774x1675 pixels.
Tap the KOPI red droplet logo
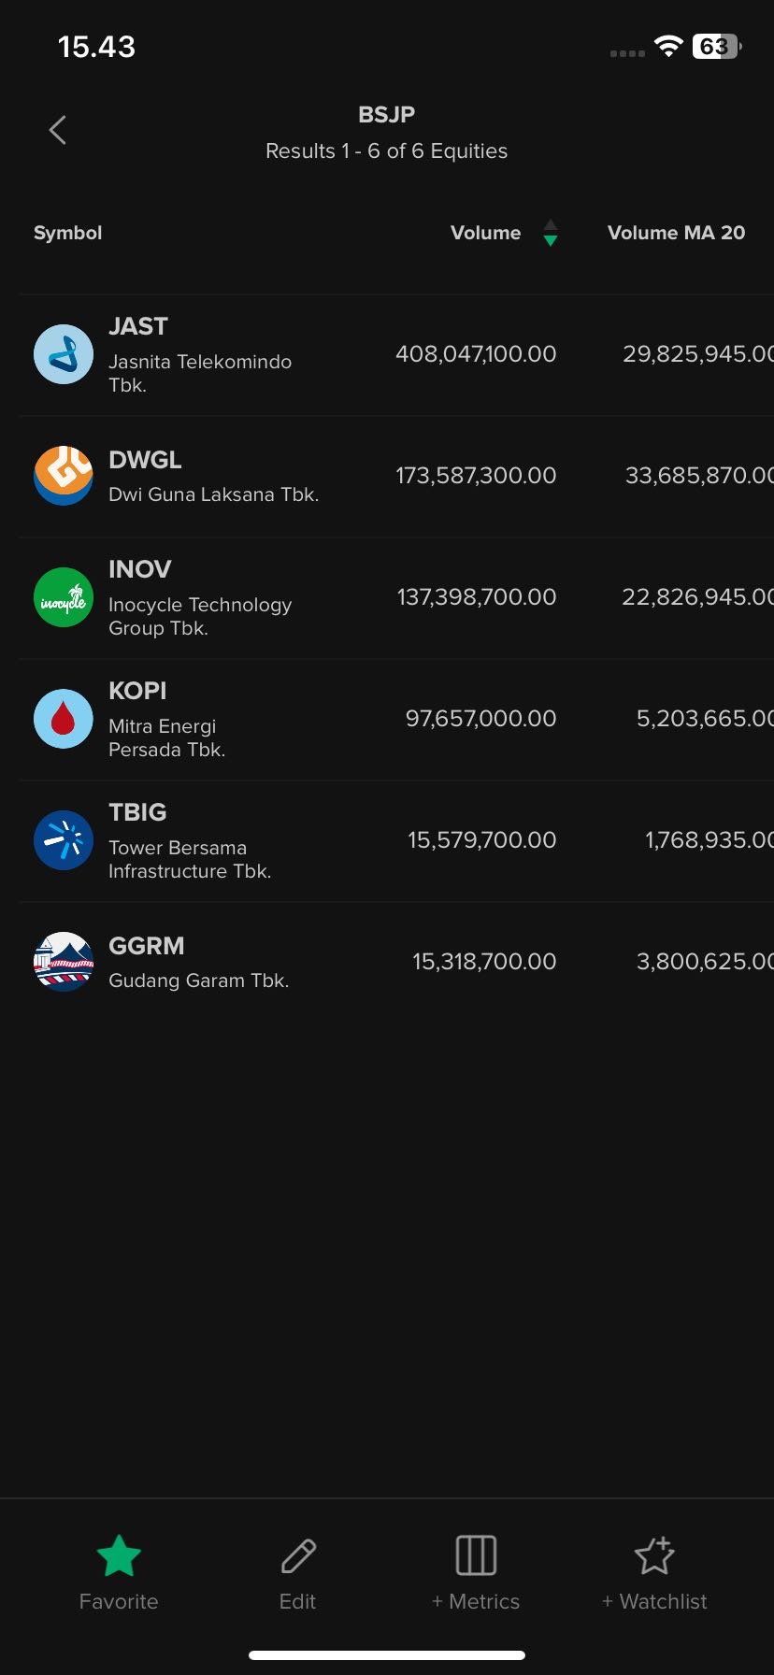64,719
